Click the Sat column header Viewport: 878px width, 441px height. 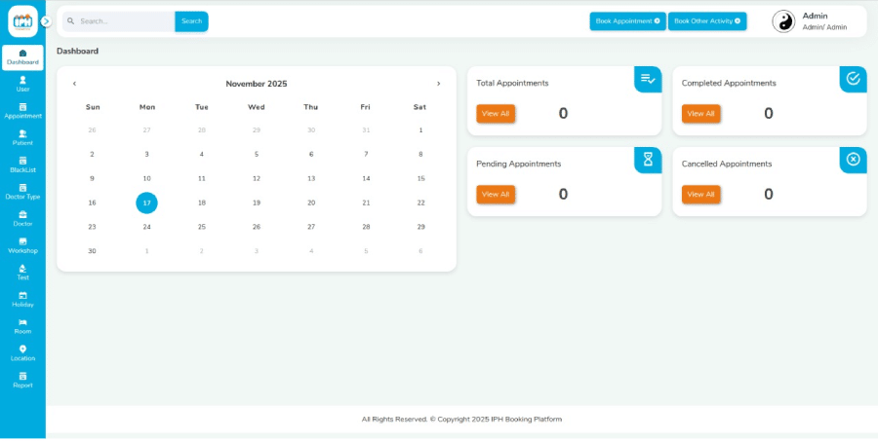click(419, 107)
